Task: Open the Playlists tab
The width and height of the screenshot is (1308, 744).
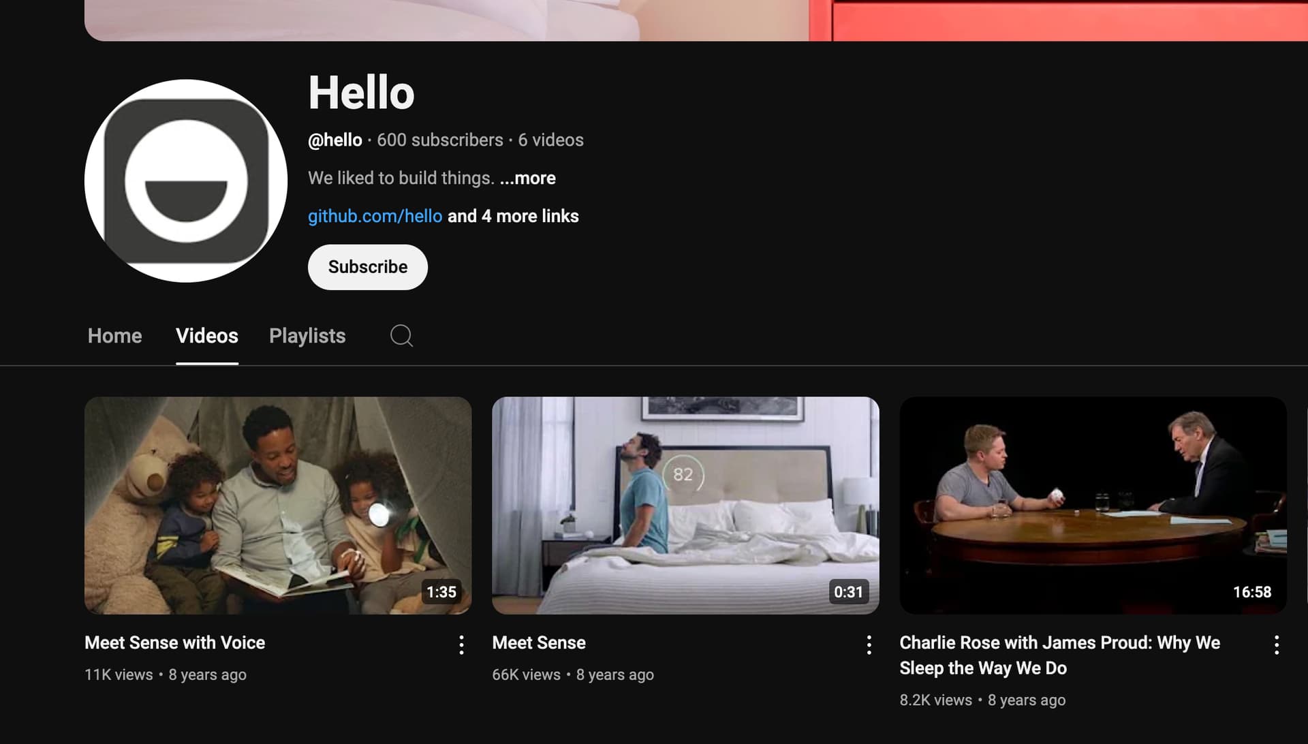Action: pos(307,336)
